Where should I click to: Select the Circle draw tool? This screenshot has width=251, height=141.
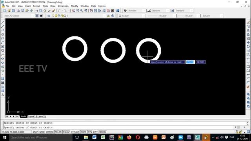coord(3,47)
